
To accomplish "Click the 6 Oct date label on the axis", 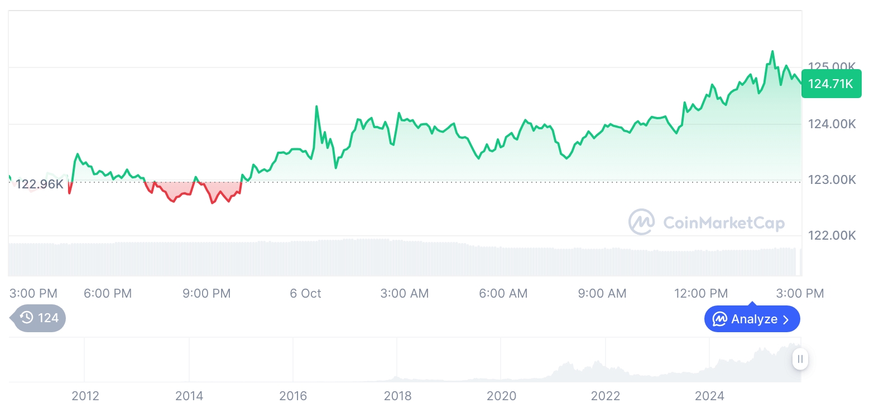I will 305,293.
